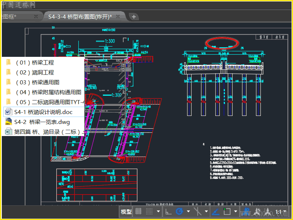Screen dimensions: 293x220
Task: Expand the object snap options dropdown arrow
Action: (235, 212)
